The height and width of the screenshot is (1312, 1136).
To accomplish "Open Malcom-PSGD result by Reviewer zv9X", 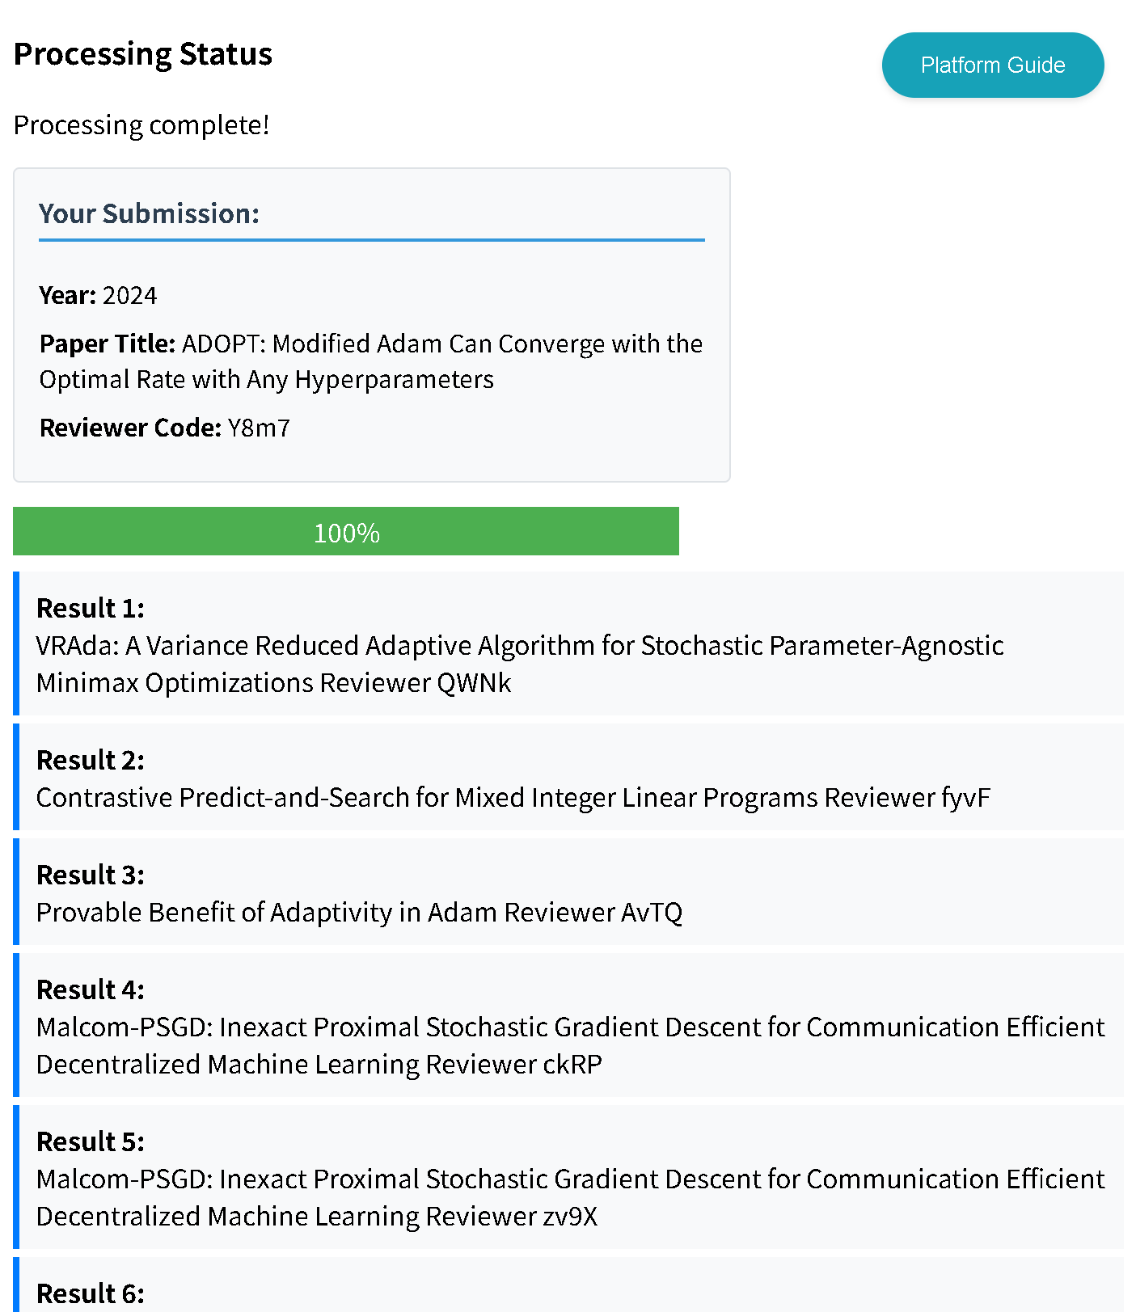I will tap(569, 1197).
